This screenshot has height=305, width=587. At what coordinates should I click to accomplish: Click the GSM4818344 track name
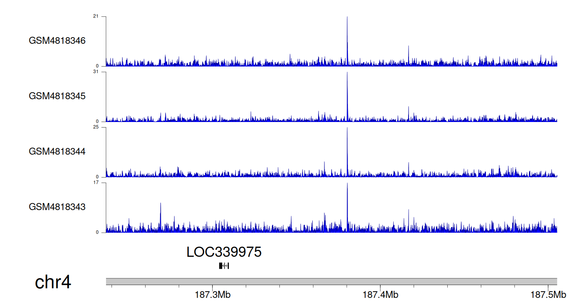click(x=57, y=151)
